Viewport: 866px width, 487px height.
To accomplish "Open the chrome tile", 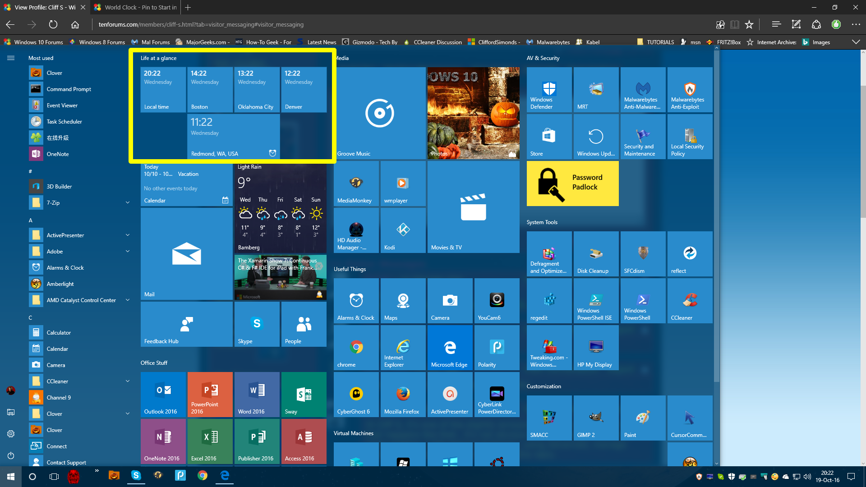I will pos(356,348).
